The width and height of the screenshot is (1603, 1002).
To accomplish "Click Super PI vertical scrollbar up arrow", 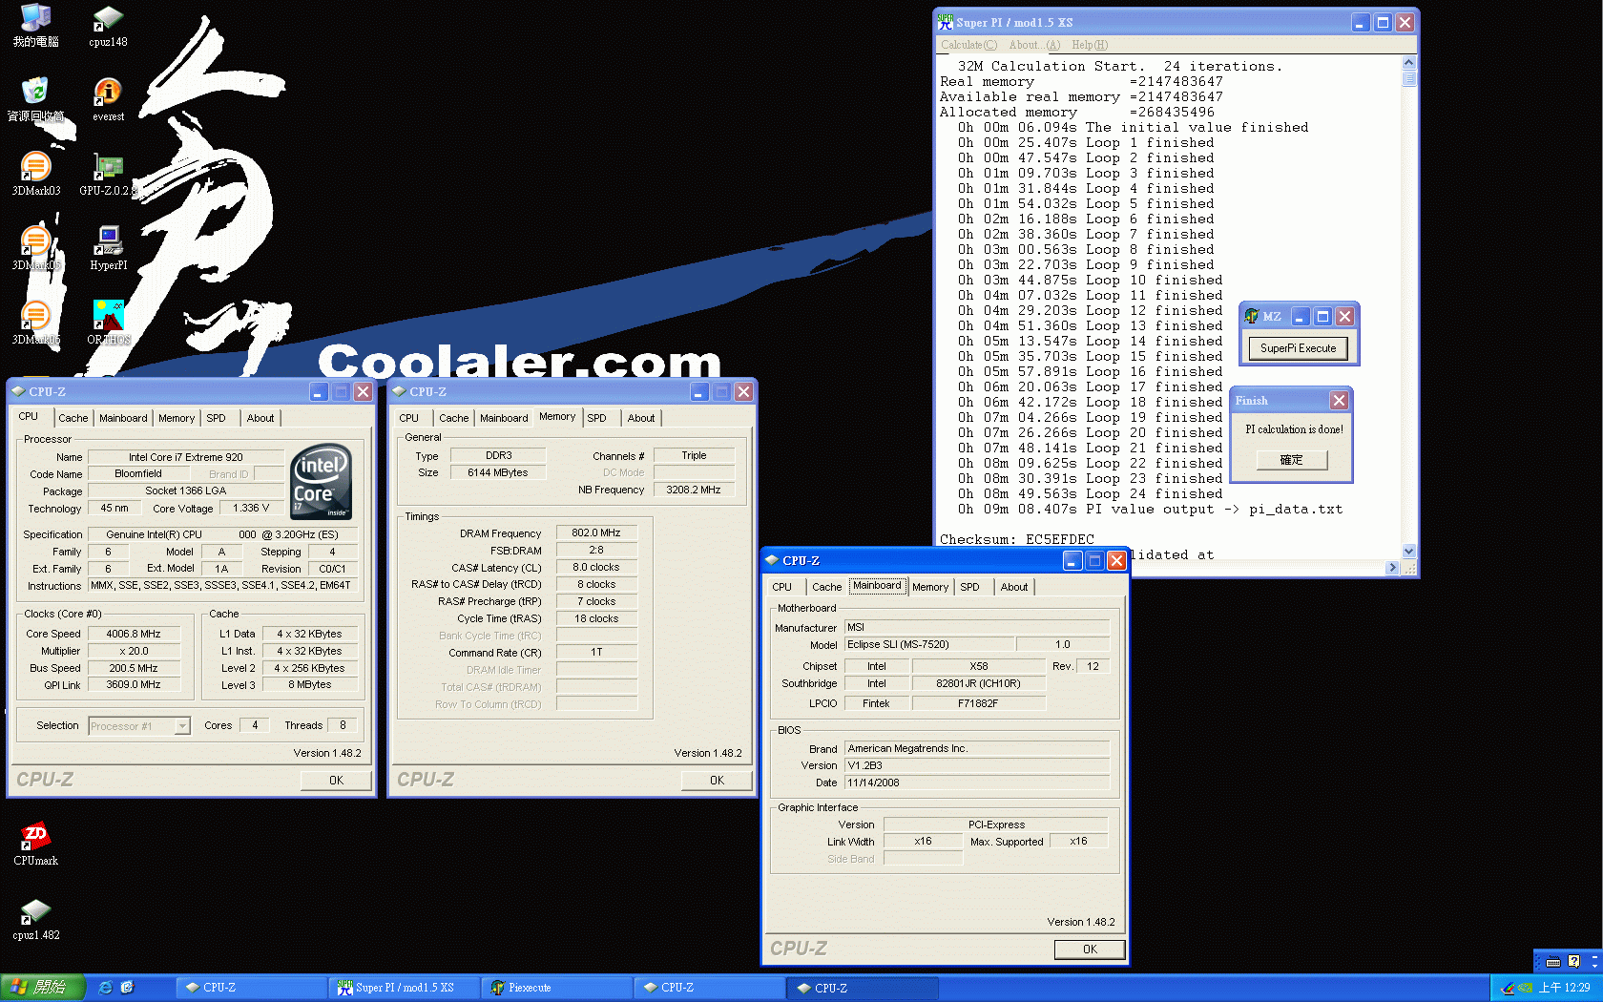I will (x=1408, y=63).
